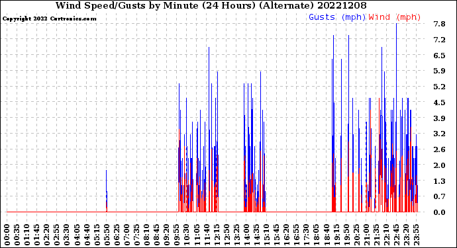Viewport: 457px width, 248px height.
Task: Click the 22:10 time label
Action: tap(386, 235)
